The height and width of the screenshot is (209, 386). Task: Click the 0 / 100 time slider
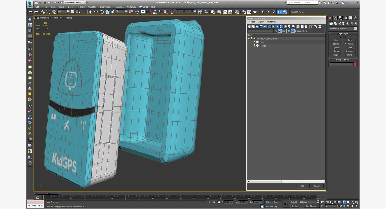pos(47,193)
